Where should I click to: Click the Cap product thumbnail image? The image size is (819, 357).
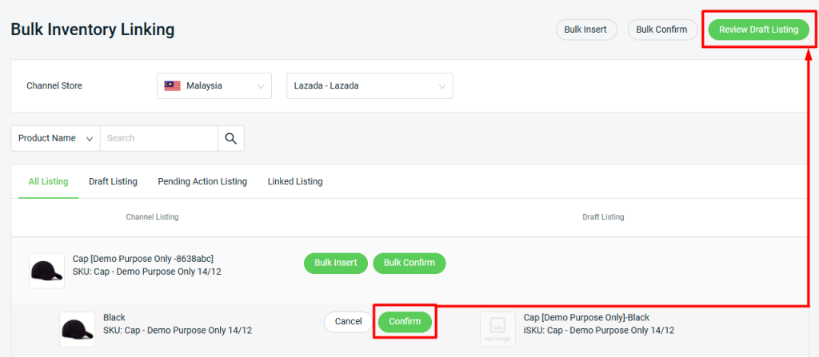46,271
